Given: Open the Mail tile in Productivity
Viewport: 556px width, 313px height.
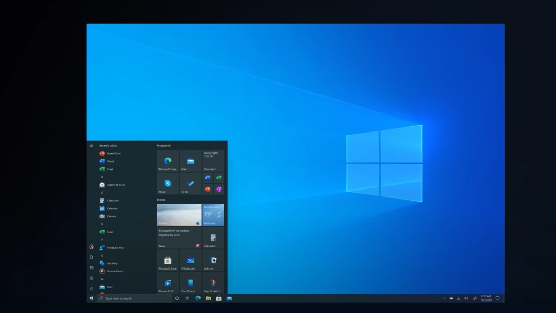Looking at the screenshot, I should click(x=190, y=161).
